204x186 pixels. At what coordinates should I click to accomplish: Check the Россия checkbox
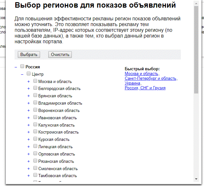(x=22, y=67)
